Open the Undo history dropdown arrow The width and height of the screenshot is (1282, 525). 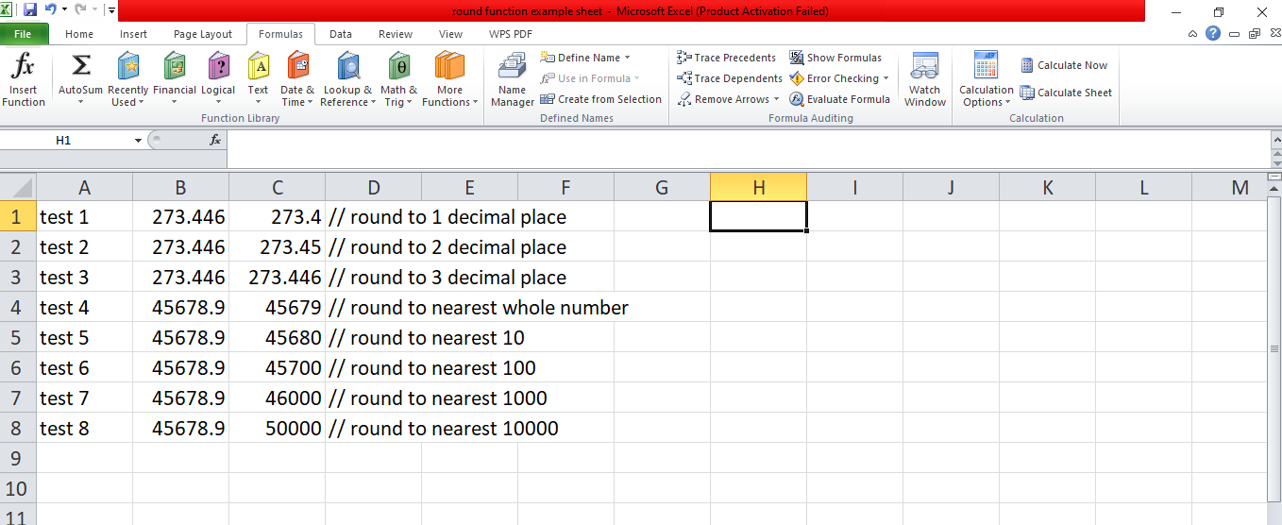63,10
